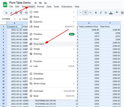Open the Help menu

click(77, 7)
